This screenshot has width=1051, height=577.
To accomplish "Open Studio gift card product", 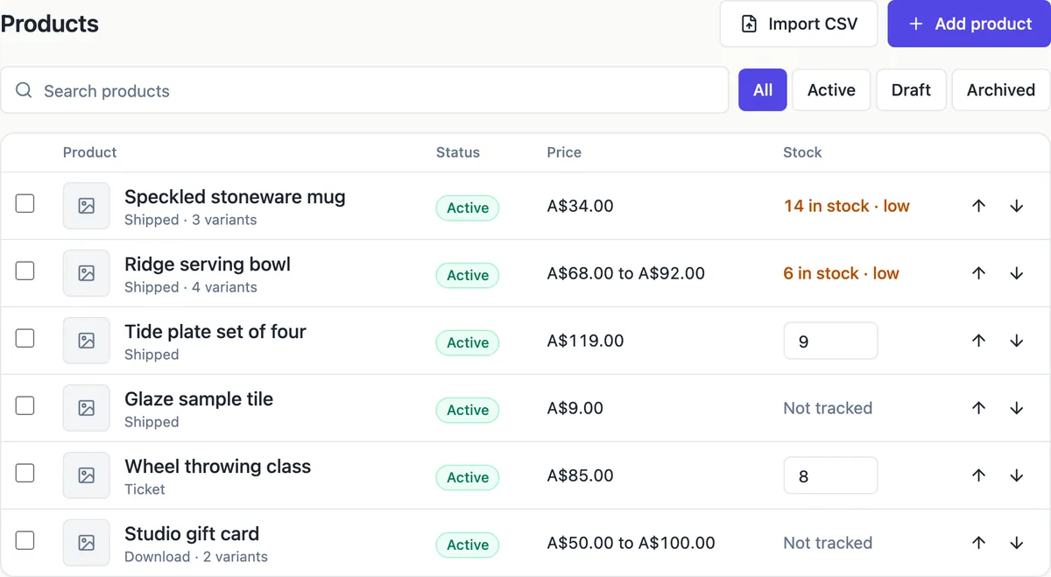I will (192, 534).
